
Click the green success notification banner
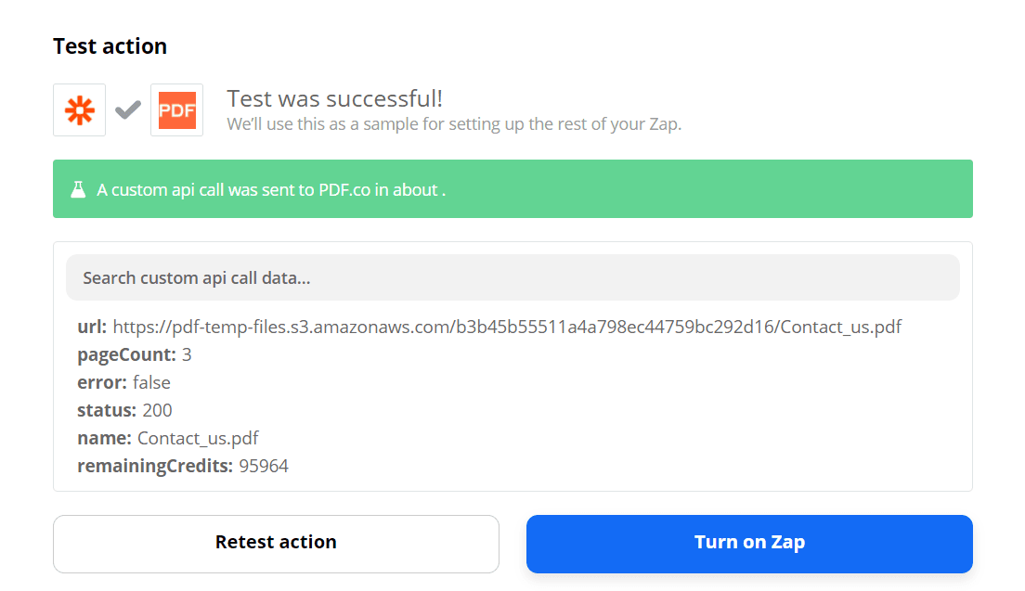pyautogui.click(x=512, y=188)
